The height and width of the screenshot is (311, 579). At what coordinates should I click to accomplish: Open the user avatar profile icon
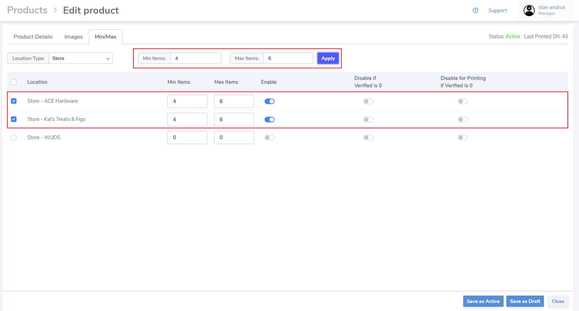tap(529, 11)
